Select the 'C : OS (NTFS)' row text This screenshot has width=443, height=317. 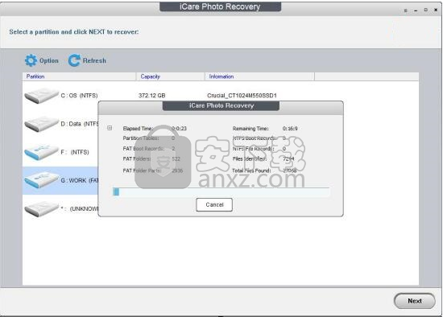click(x=79, y=96)
